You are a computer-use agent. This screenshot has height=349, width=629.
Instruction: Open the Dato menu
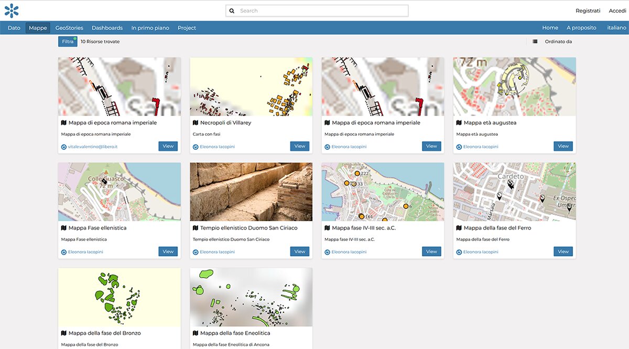(14, 28)
